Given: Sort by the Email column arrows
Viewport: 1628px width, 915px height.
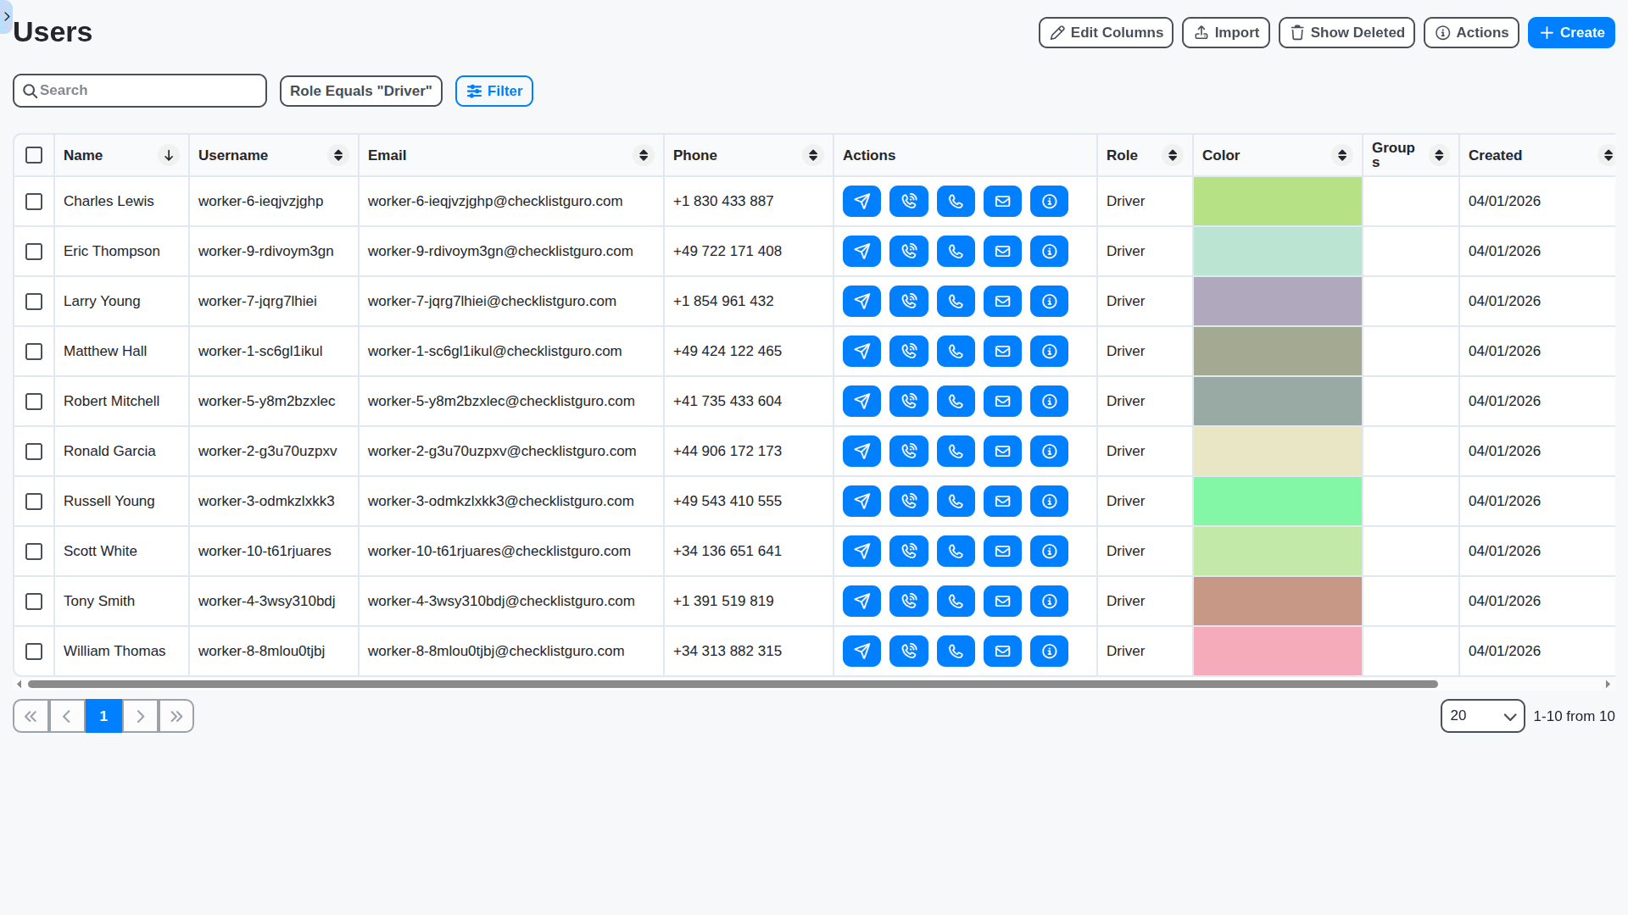Looking at the screenshot, I should point(644,155).
